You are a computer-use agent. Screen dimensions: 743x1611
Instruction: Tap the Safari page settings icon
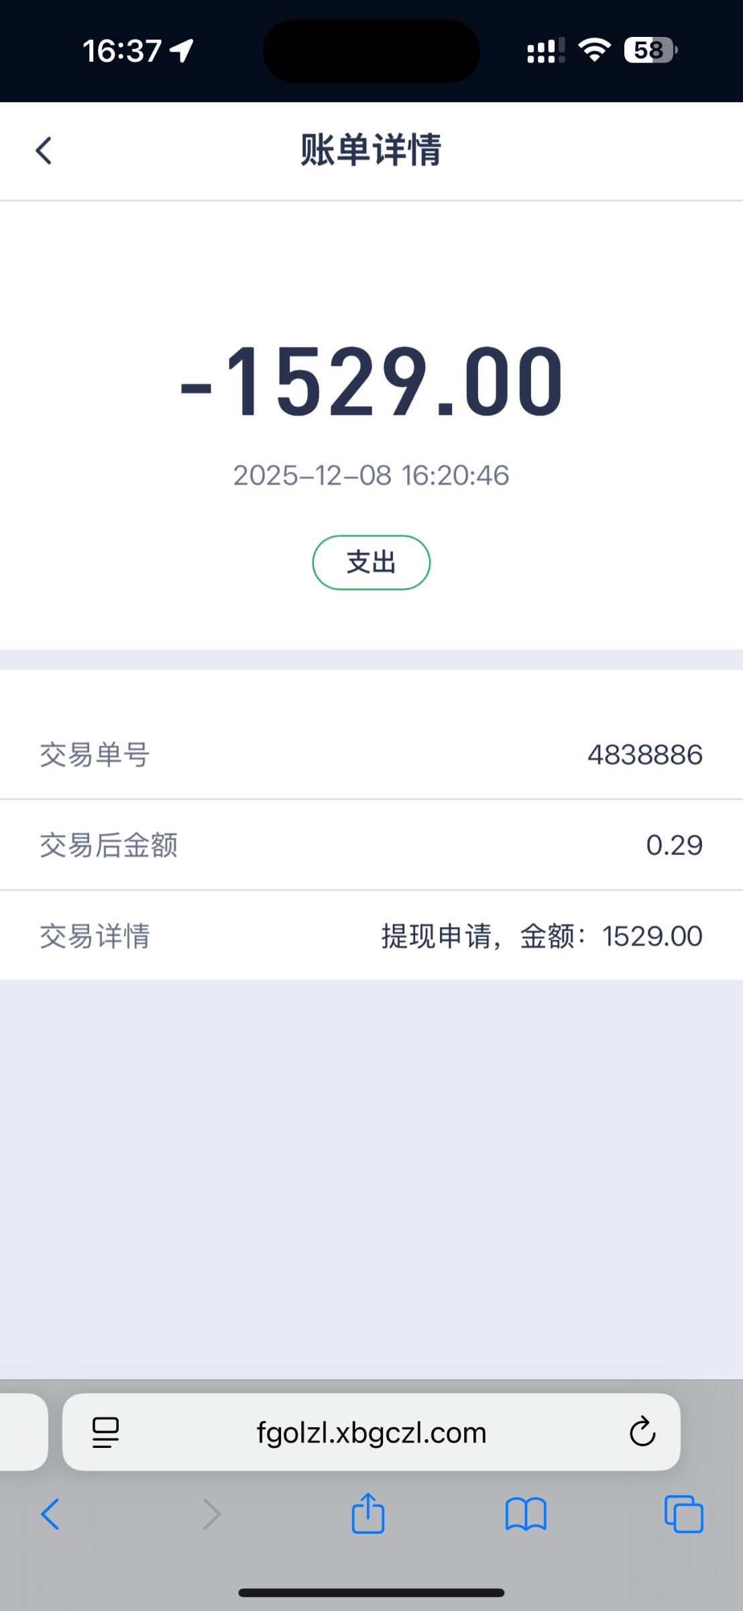pyautogui.click(x=105, y=1432)
